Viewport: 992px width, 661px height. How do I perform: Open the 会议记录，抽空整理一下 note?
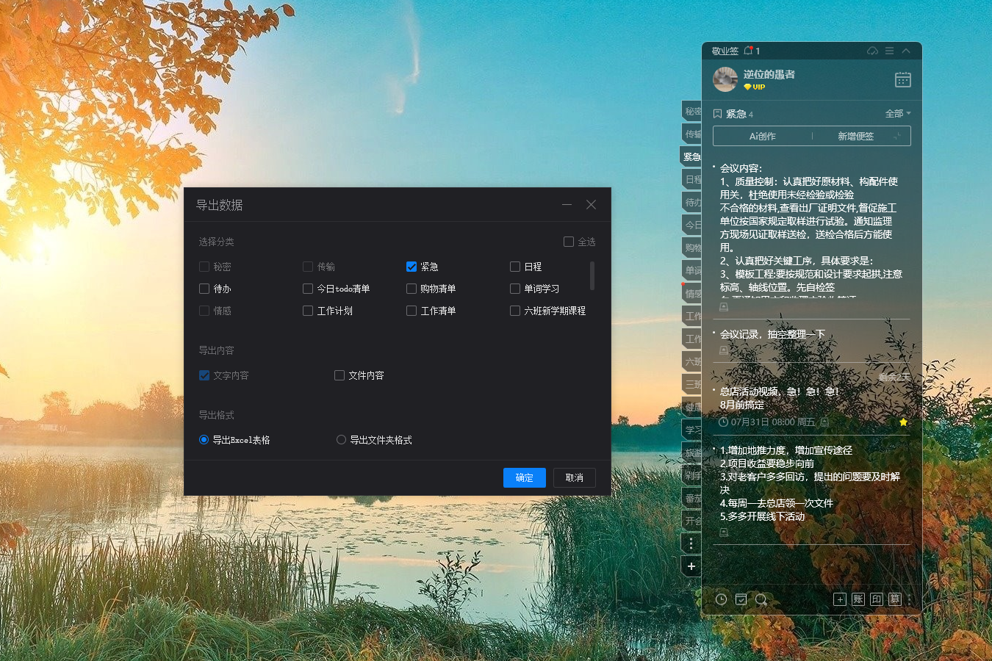tap(772, 334)
